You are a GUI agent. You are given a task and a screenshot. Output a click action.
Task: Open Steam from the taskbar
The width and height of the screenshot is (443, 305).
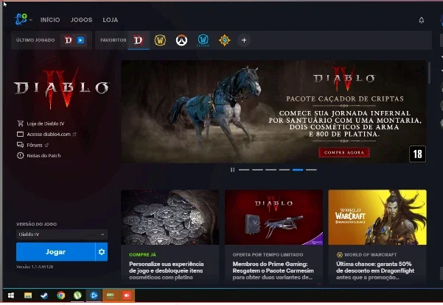coord(44,295)
